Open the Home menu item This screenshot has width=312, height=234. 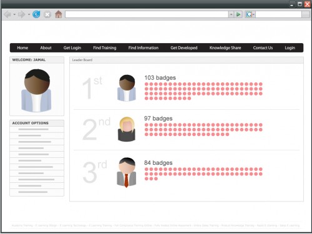coord(22,48)
